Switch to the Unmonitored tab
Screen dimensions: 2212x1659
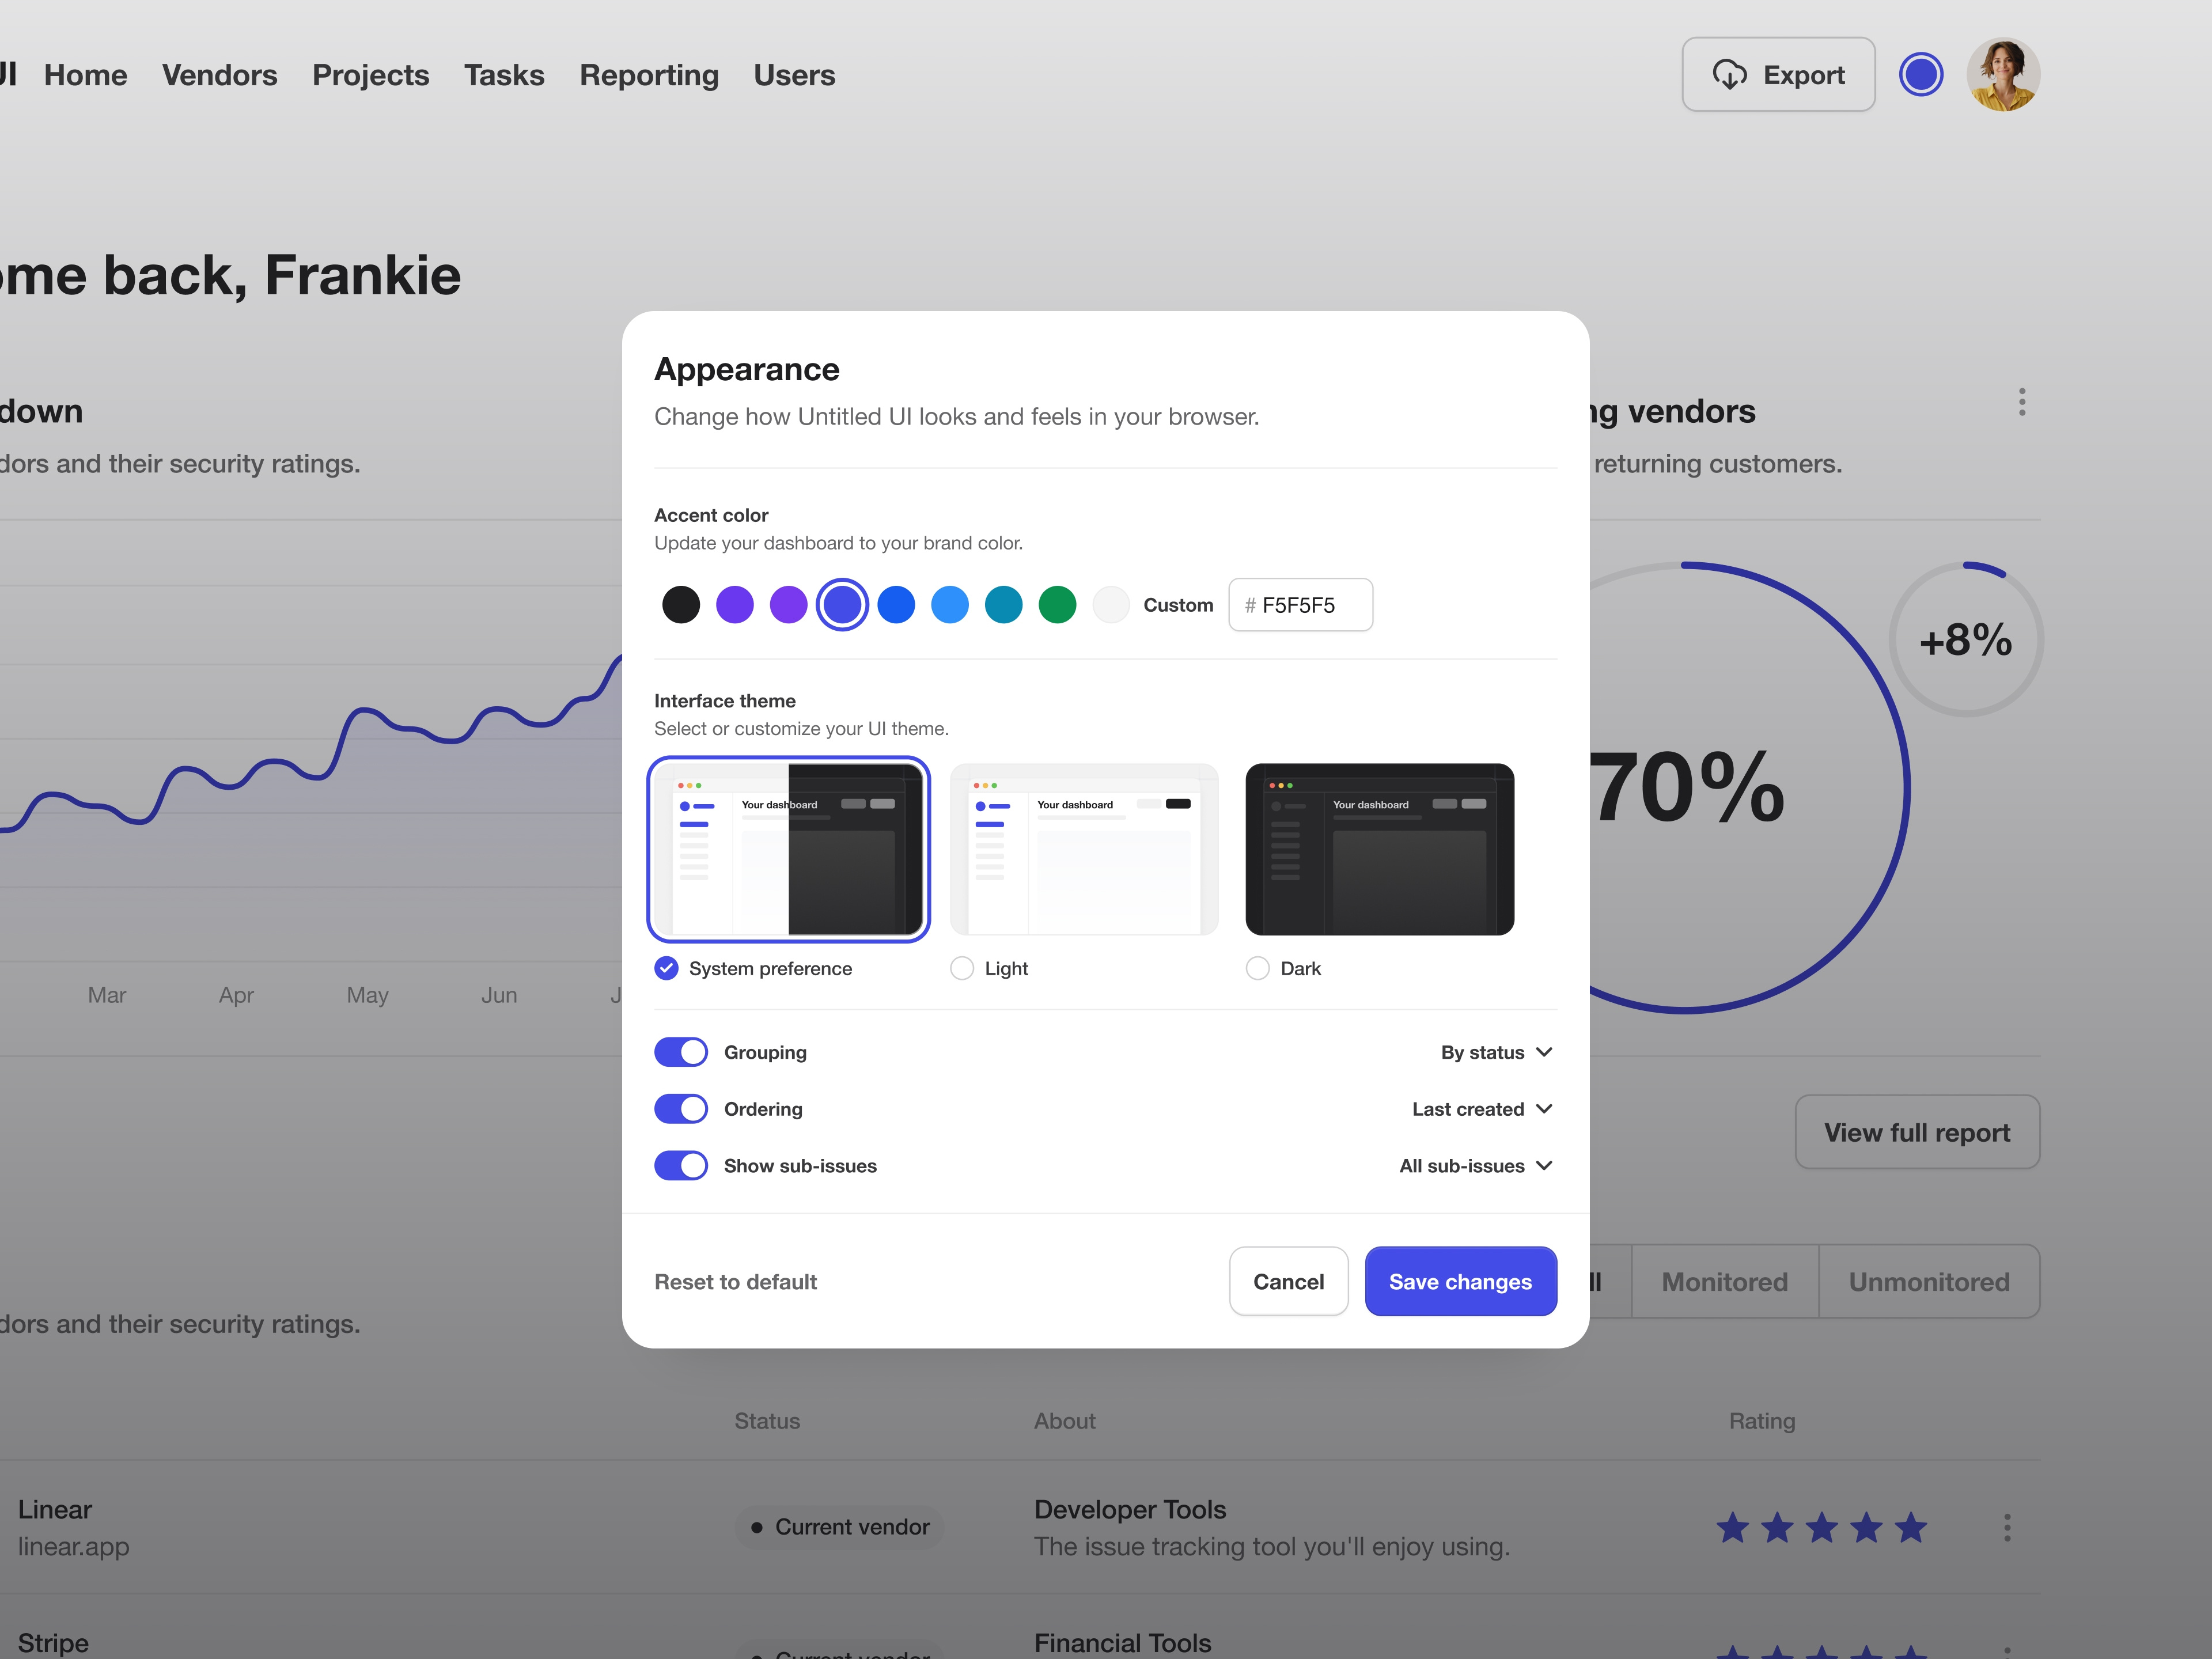coord(1928,1282)
